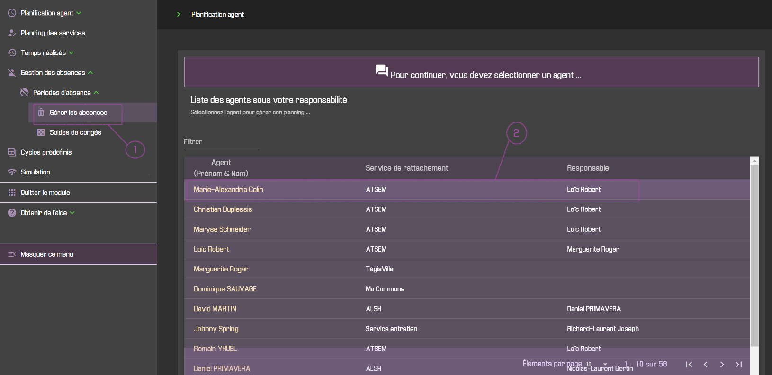The width and height of the screenshot is (772, 375).
Task: Open the Simulation menu item
Action: [35, 172]
